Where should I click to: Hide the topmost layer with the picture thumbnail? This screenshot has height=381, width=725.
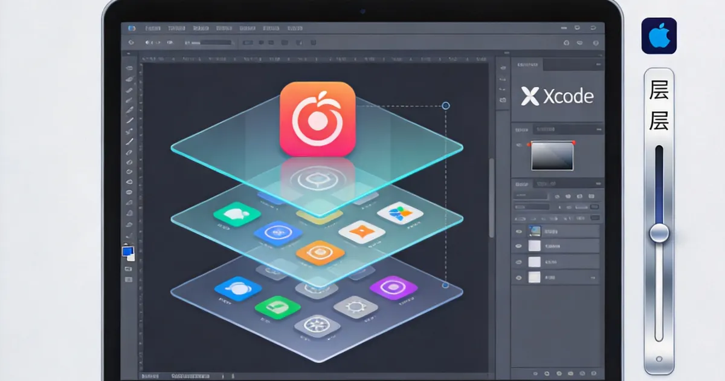pyautogui.click(x=518, y=231)
